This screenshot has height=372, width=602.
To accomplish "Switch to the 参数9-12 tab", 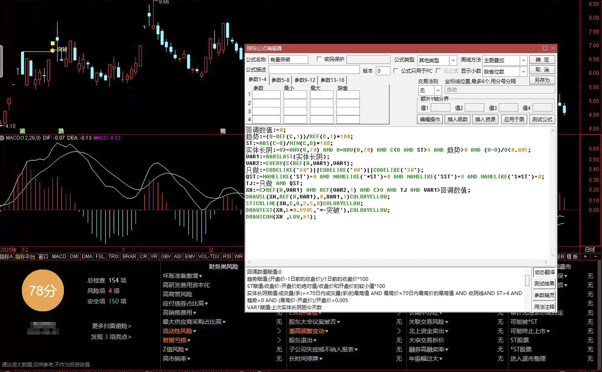I will click(305, 80).
